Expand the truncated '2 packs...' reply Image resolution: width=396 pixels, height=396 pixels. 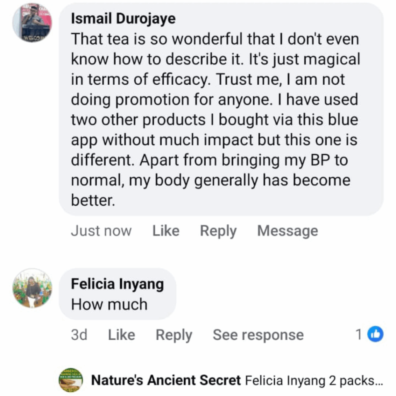coord(364,381)
